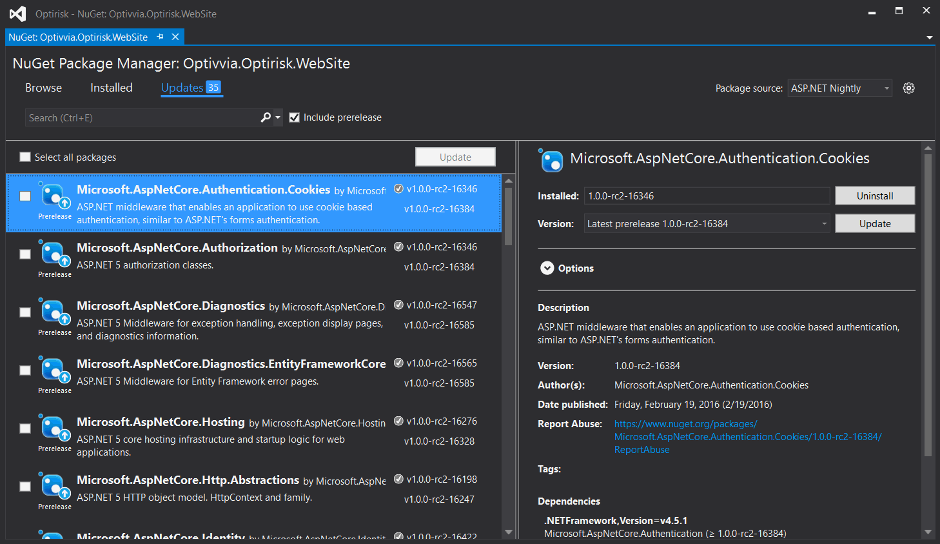Check the Microsoft.AspNetCore.Hosting checkbox
The width and height of the screenshot is (940, 544).
click(x=25, y=428)
